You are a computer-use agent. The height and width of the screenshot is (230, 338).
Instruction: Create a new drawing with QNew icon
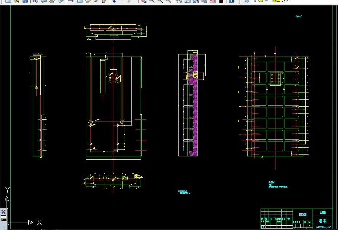tap(8, 1)
